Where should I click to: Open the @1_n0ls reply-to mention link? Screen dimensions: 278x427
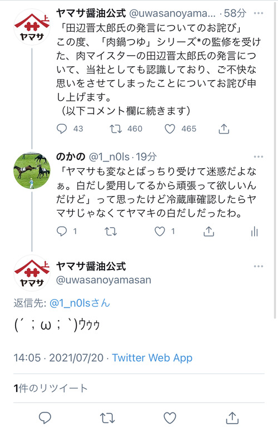[x=80, y=303]
